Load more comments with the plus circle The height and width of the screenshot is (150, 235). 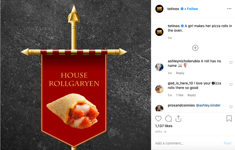[x=195, y=48]
